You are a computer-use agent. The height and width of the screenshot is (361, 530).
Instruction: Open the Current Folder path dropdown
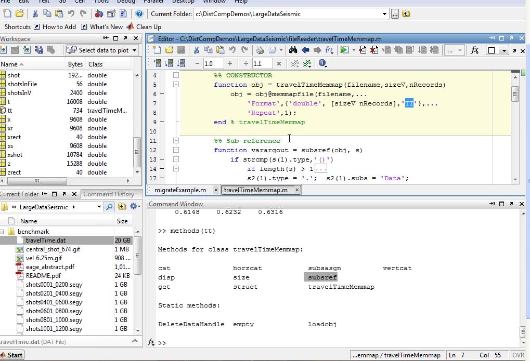[x=384, y=14]
